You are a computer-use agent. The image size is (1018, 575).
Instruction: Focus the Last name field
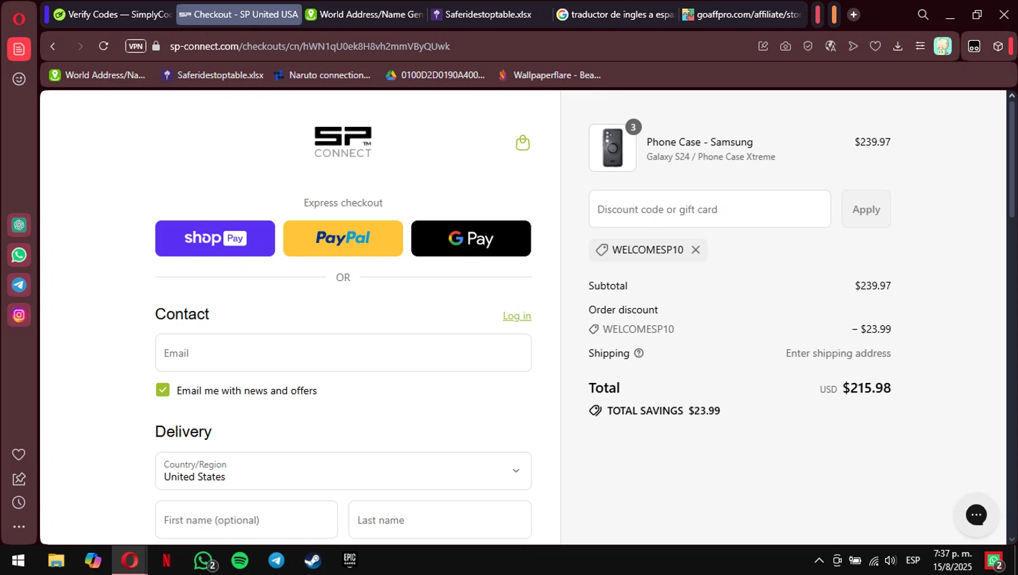click(440, 520)
